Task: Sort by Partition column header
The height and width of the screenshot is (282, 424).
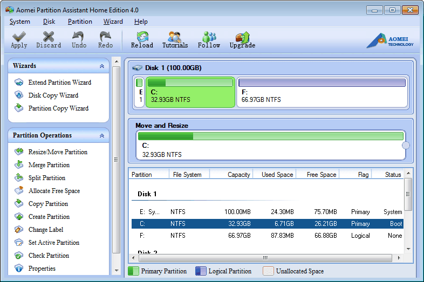Action: tap(149, 175)
